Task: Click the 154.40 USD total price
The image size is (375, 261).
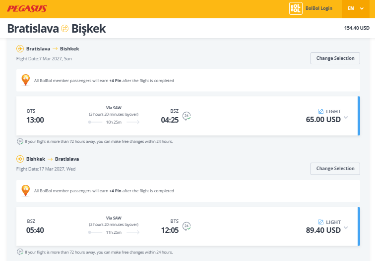Action: click(x=357, y=28)
